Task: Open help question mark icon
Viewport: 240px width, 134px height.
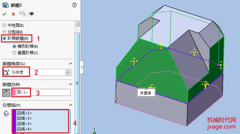Action: click(74, 5)
